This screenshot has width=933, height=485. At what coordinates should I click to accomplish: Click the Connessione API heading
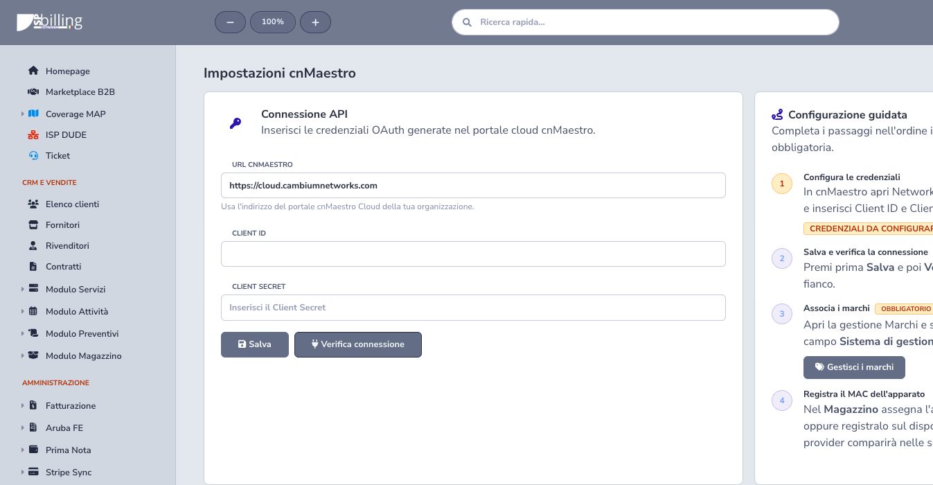point(304,114)
